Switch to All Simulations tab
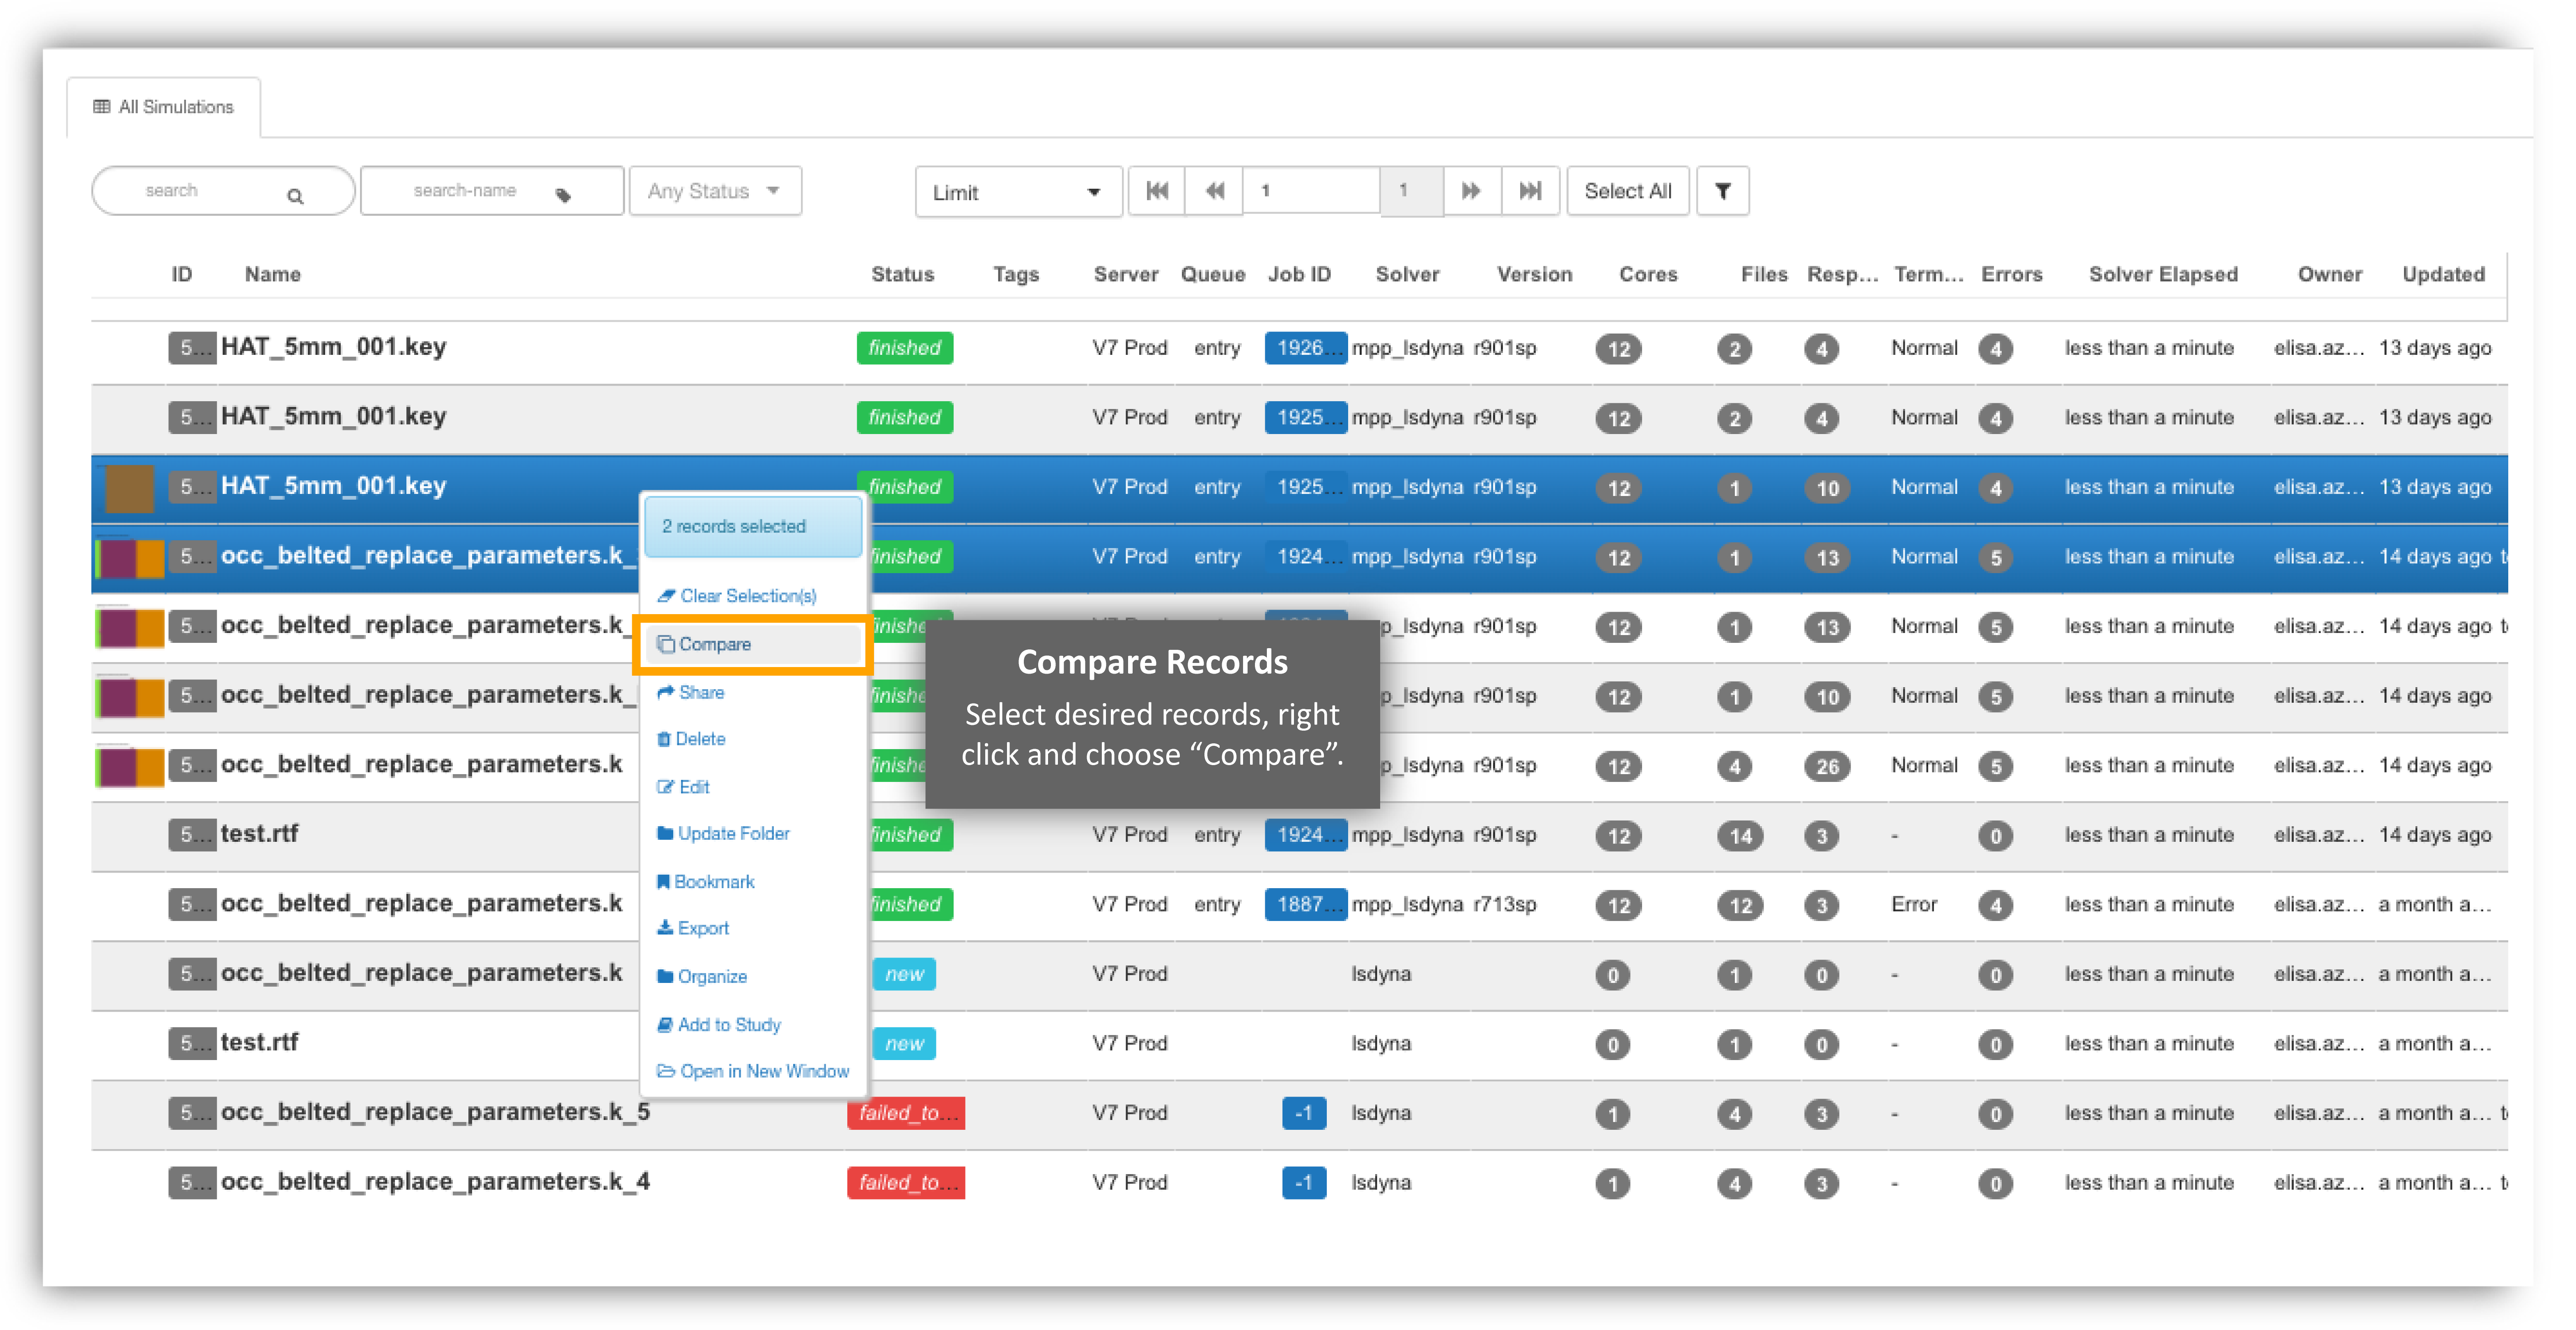 click(163, 107)
